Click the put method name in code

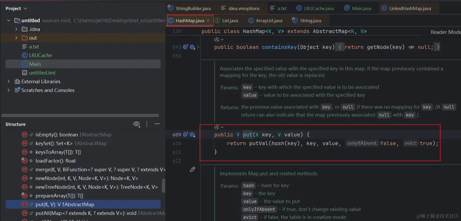(x=248, y=135)
